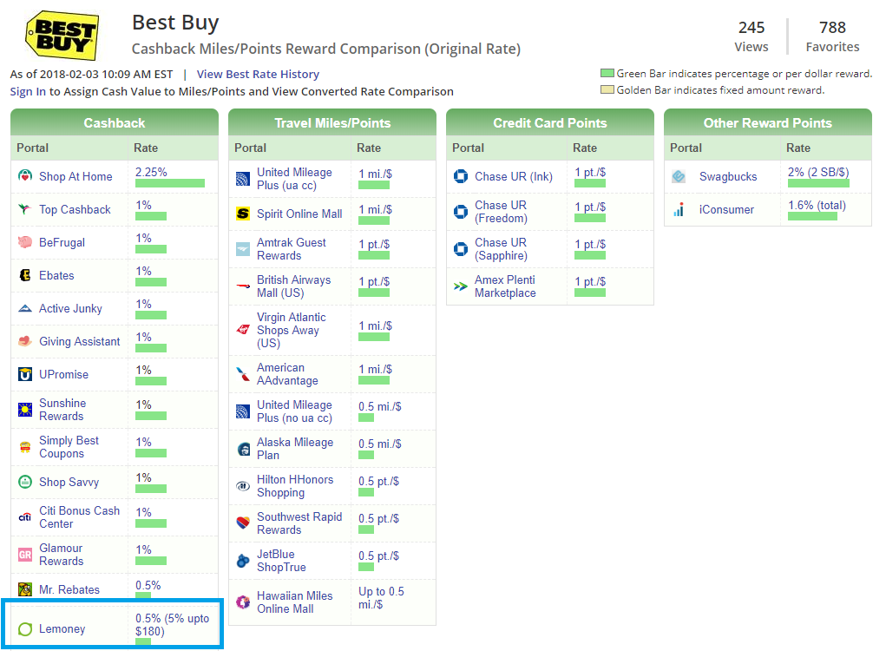Click the Spirit Online Mall yellow icon
The width and height of the screenshot is (886, 651).
(242, 214)
